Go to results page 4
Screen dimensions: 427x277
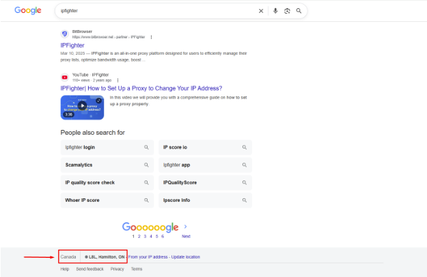tap(151, 237)
